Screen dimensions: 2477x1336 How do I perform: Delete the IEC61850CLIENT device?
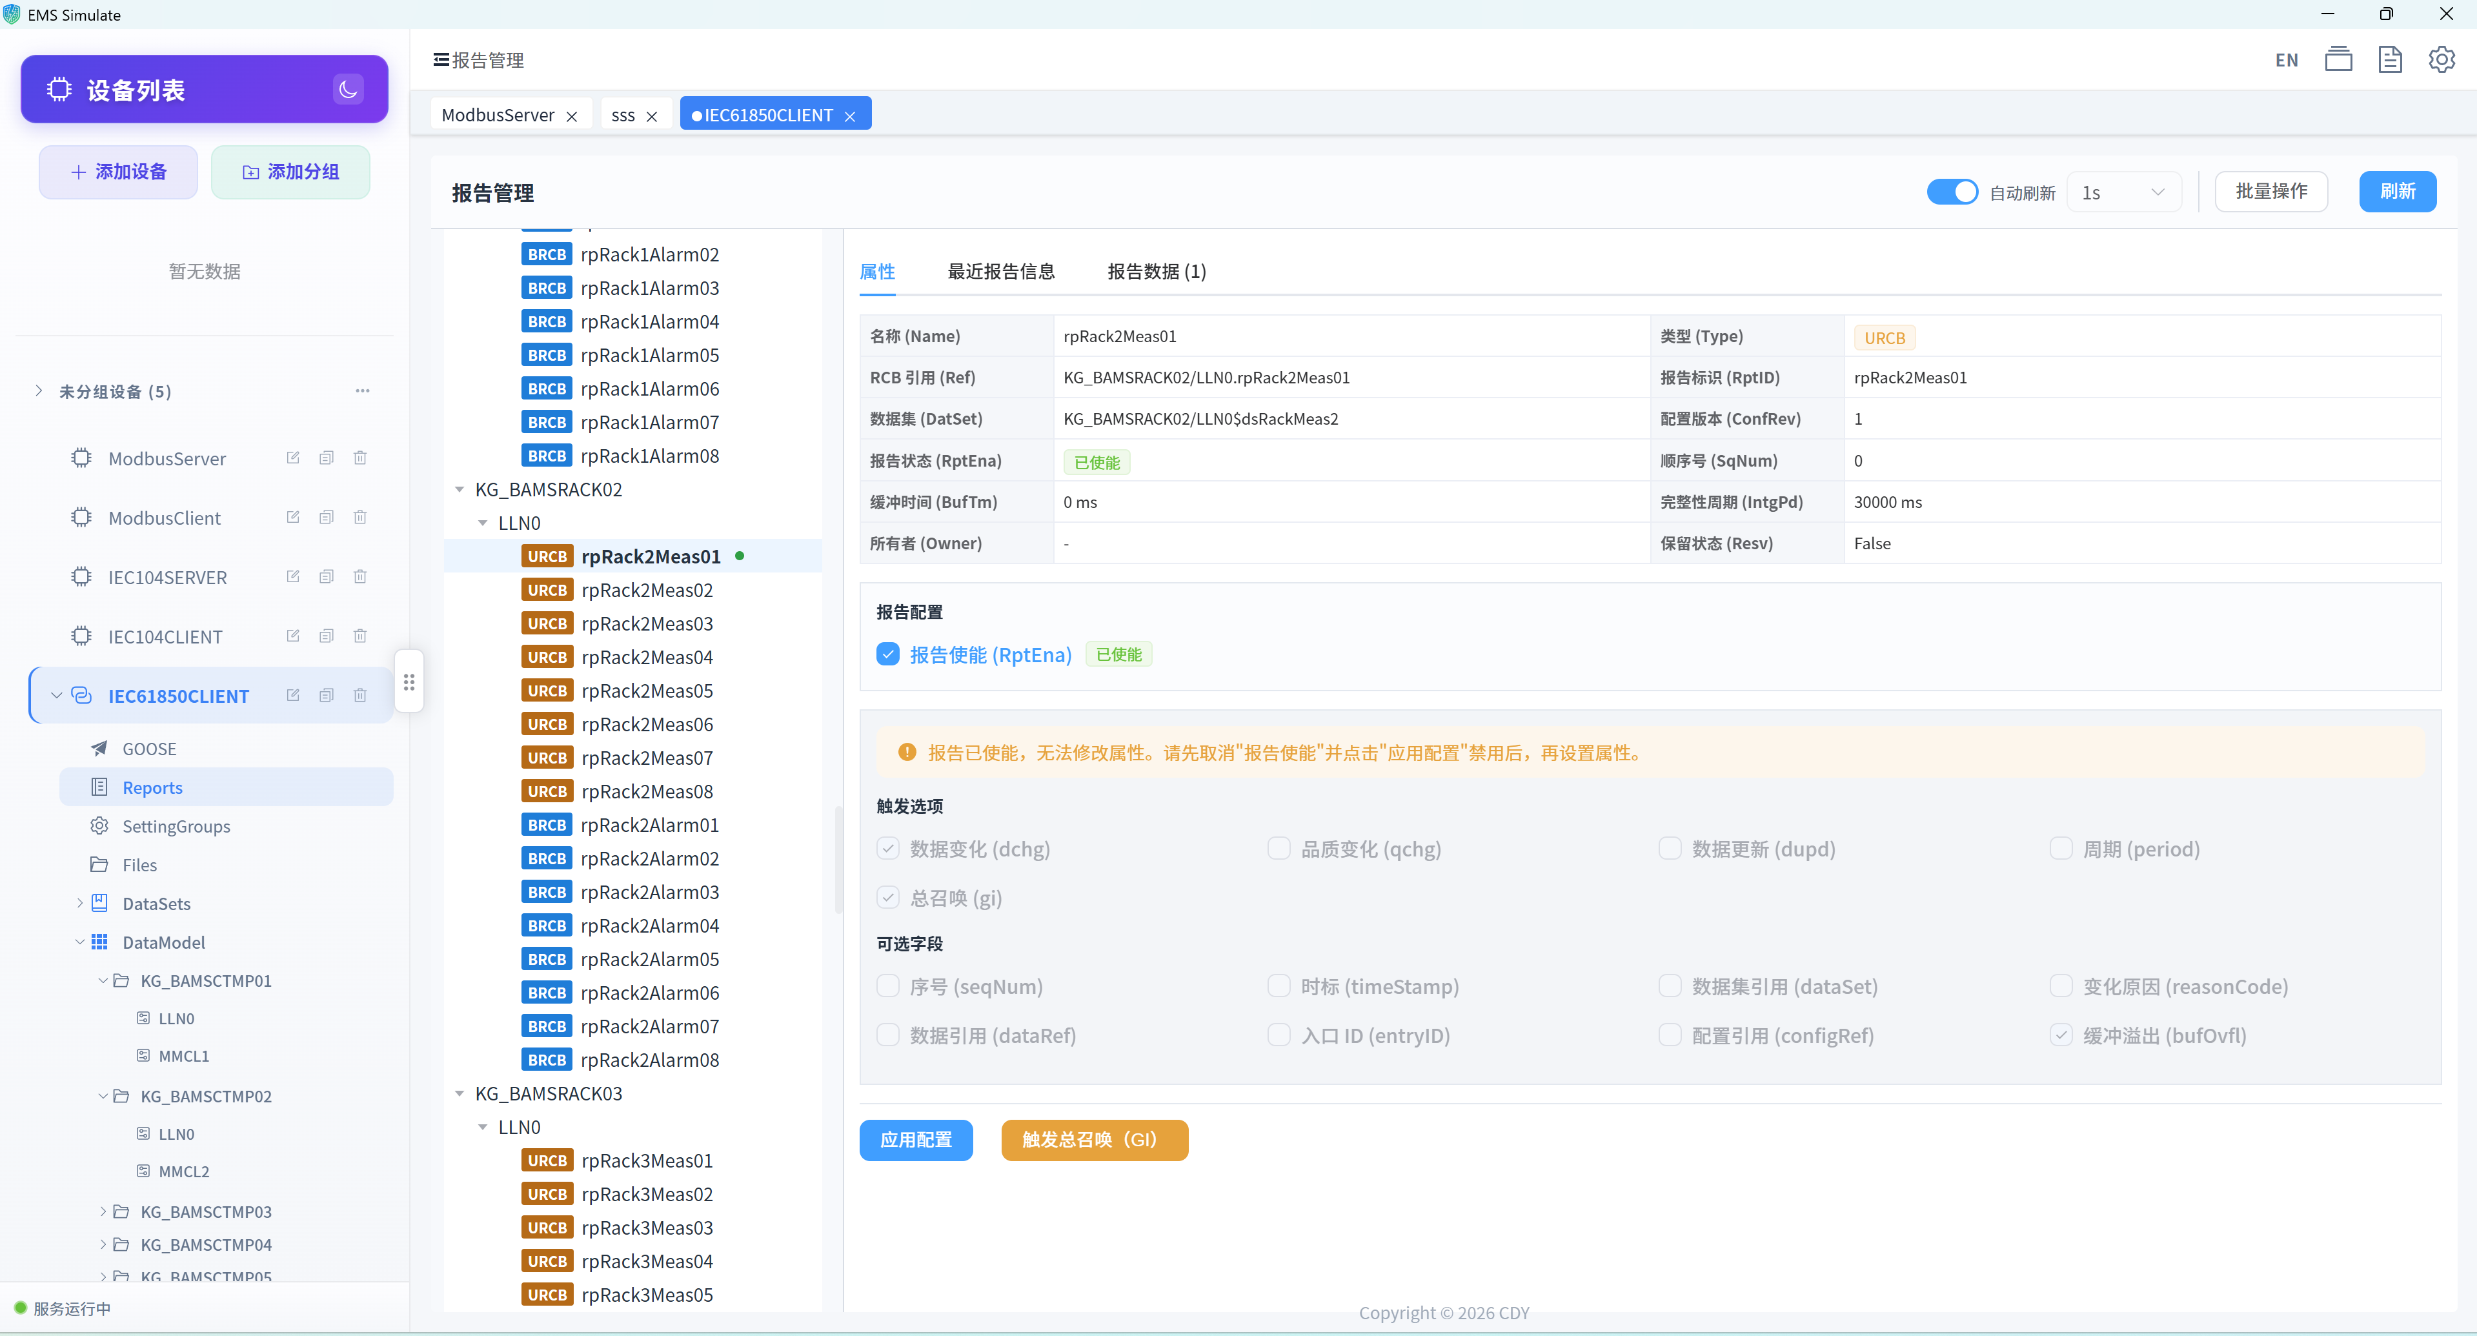click(x=361, y=695)
